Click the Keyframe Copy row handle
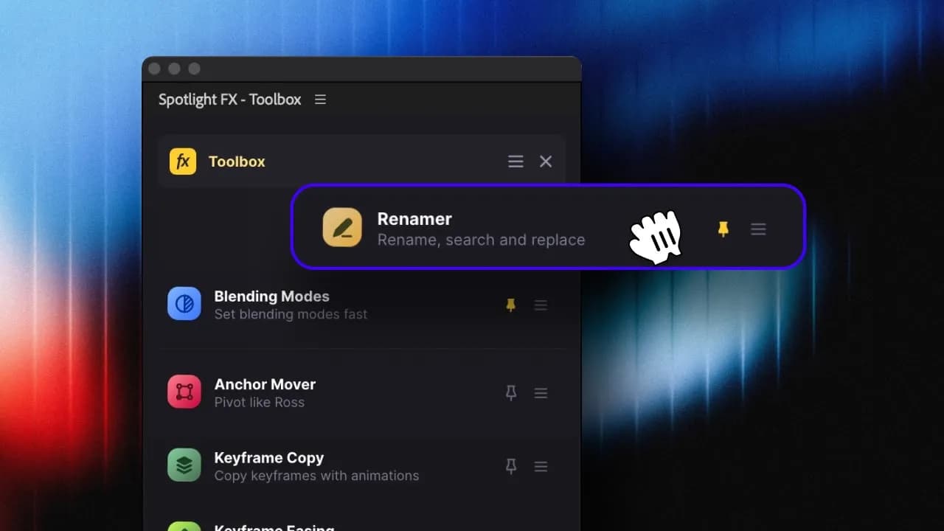The image size is (944, 531). (541, 466)
